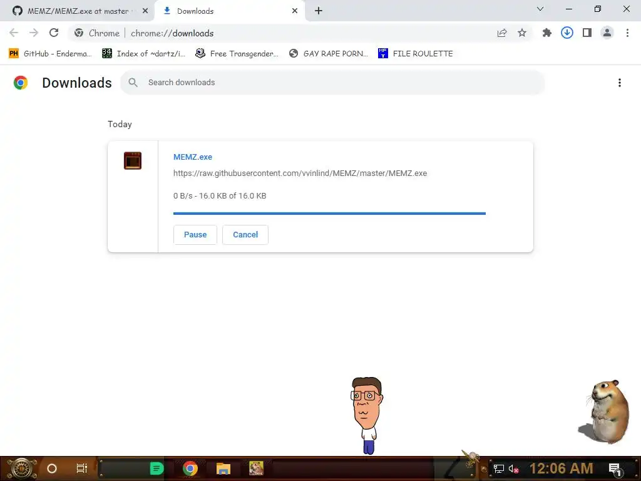This screenshot has width=641, height=481.
Task: Open the GitHub - Enderma... bookmark
Action: 50,54
